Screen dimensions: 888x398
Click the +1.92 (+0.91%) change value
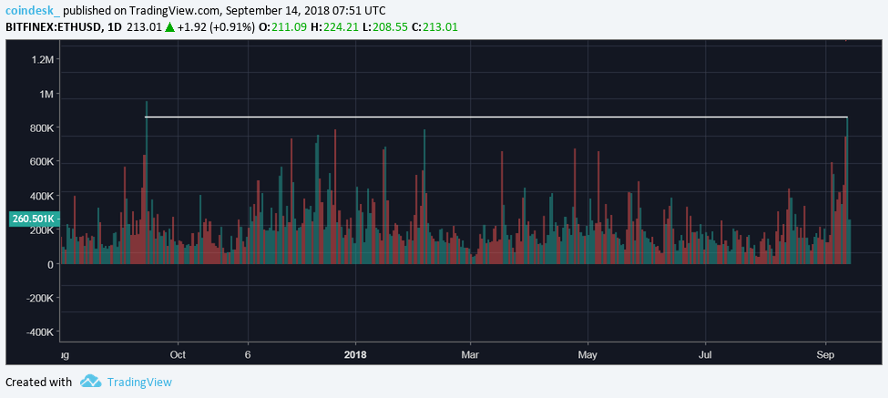(x=217, y=26)
